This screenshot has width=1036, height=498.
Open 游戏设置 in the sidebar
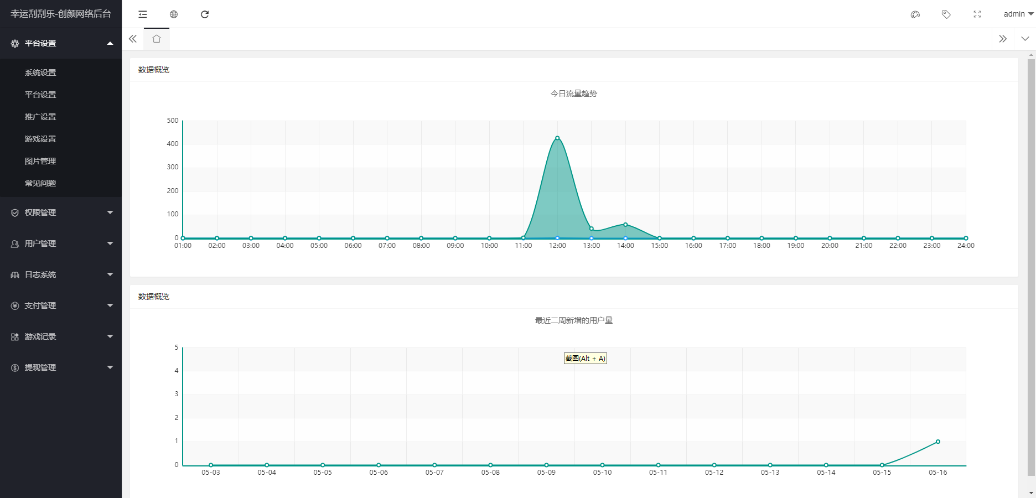40,139
